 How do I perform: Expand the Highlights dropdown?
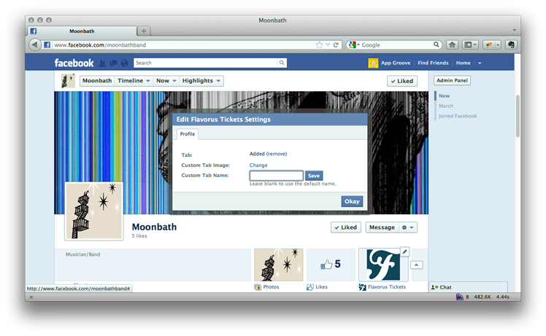[201, 81]
